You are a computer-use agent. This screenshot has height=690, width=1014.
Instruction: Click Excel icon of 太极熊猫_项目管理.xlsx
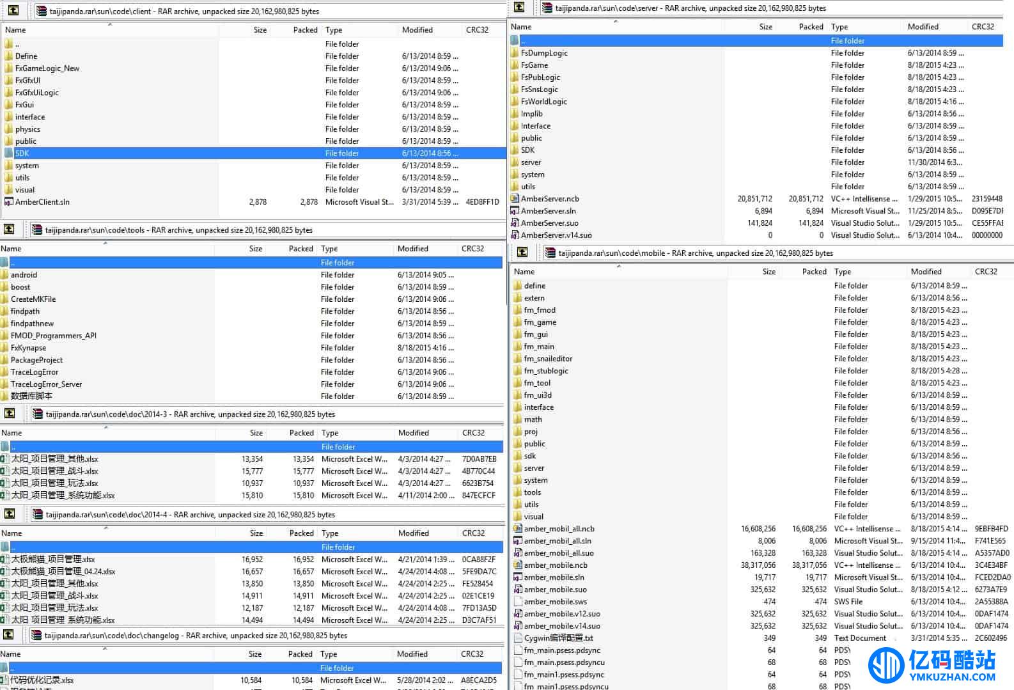pos(4,560)
